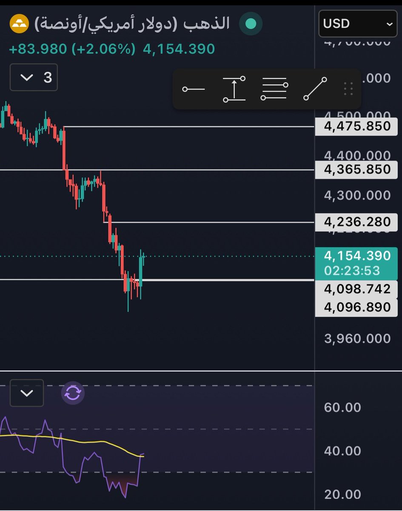The image size is (402, 511).
Task: Click the 4,365.850 price line label
Action: 357,169
